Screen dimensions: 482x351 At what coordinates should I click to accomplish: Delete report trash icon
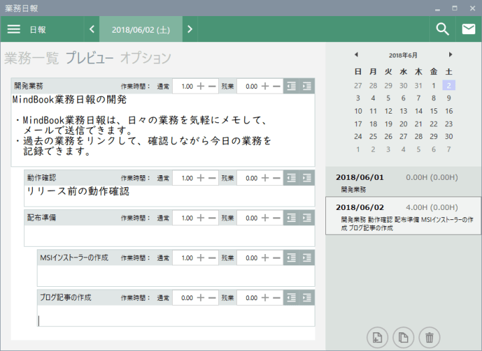tap(429, 338)
